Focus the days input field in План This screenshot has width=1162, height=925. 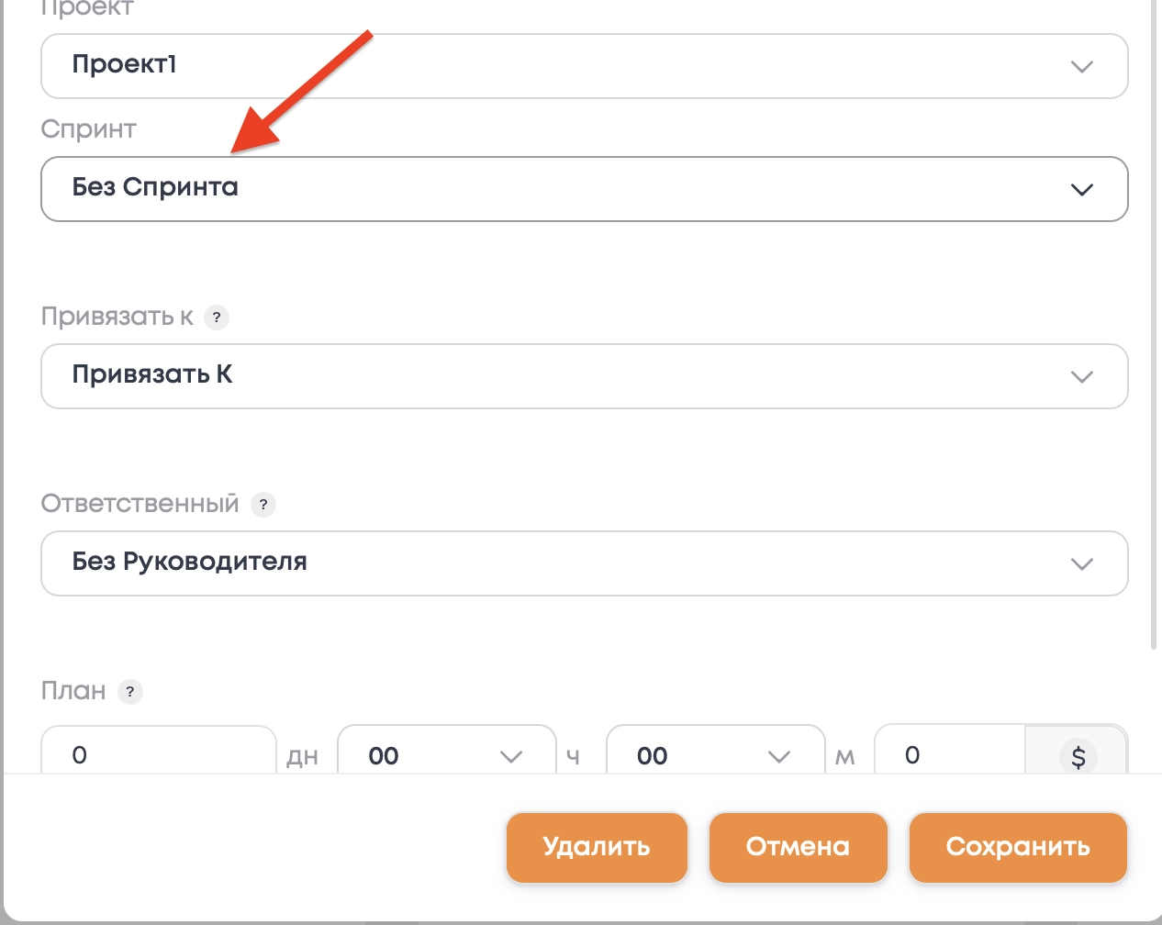(x=158, y=755)
